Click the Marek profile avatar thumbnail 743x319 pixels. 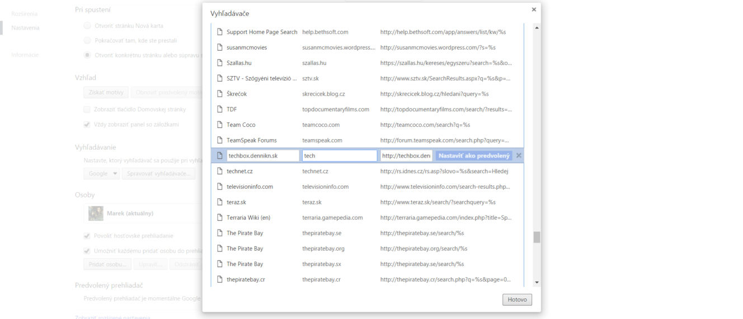[96, 213]
